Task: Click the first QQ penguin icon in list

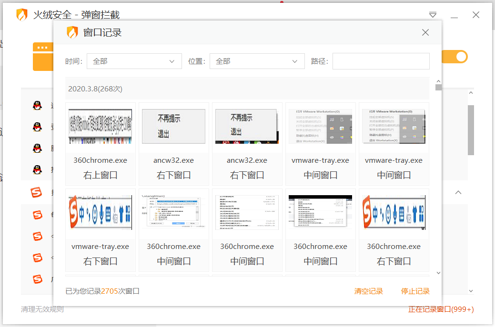Action: coord(37,105)
